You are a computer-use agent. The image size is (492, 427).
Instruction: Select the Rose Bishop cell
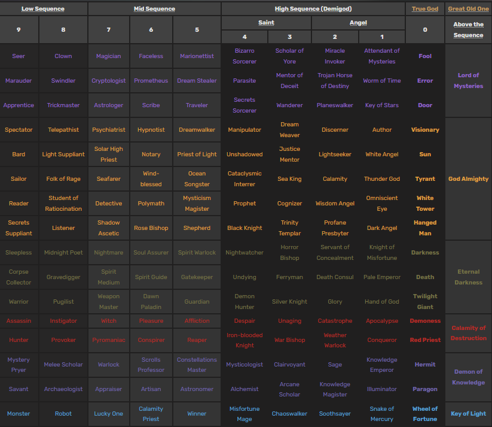tap(151, 228)
